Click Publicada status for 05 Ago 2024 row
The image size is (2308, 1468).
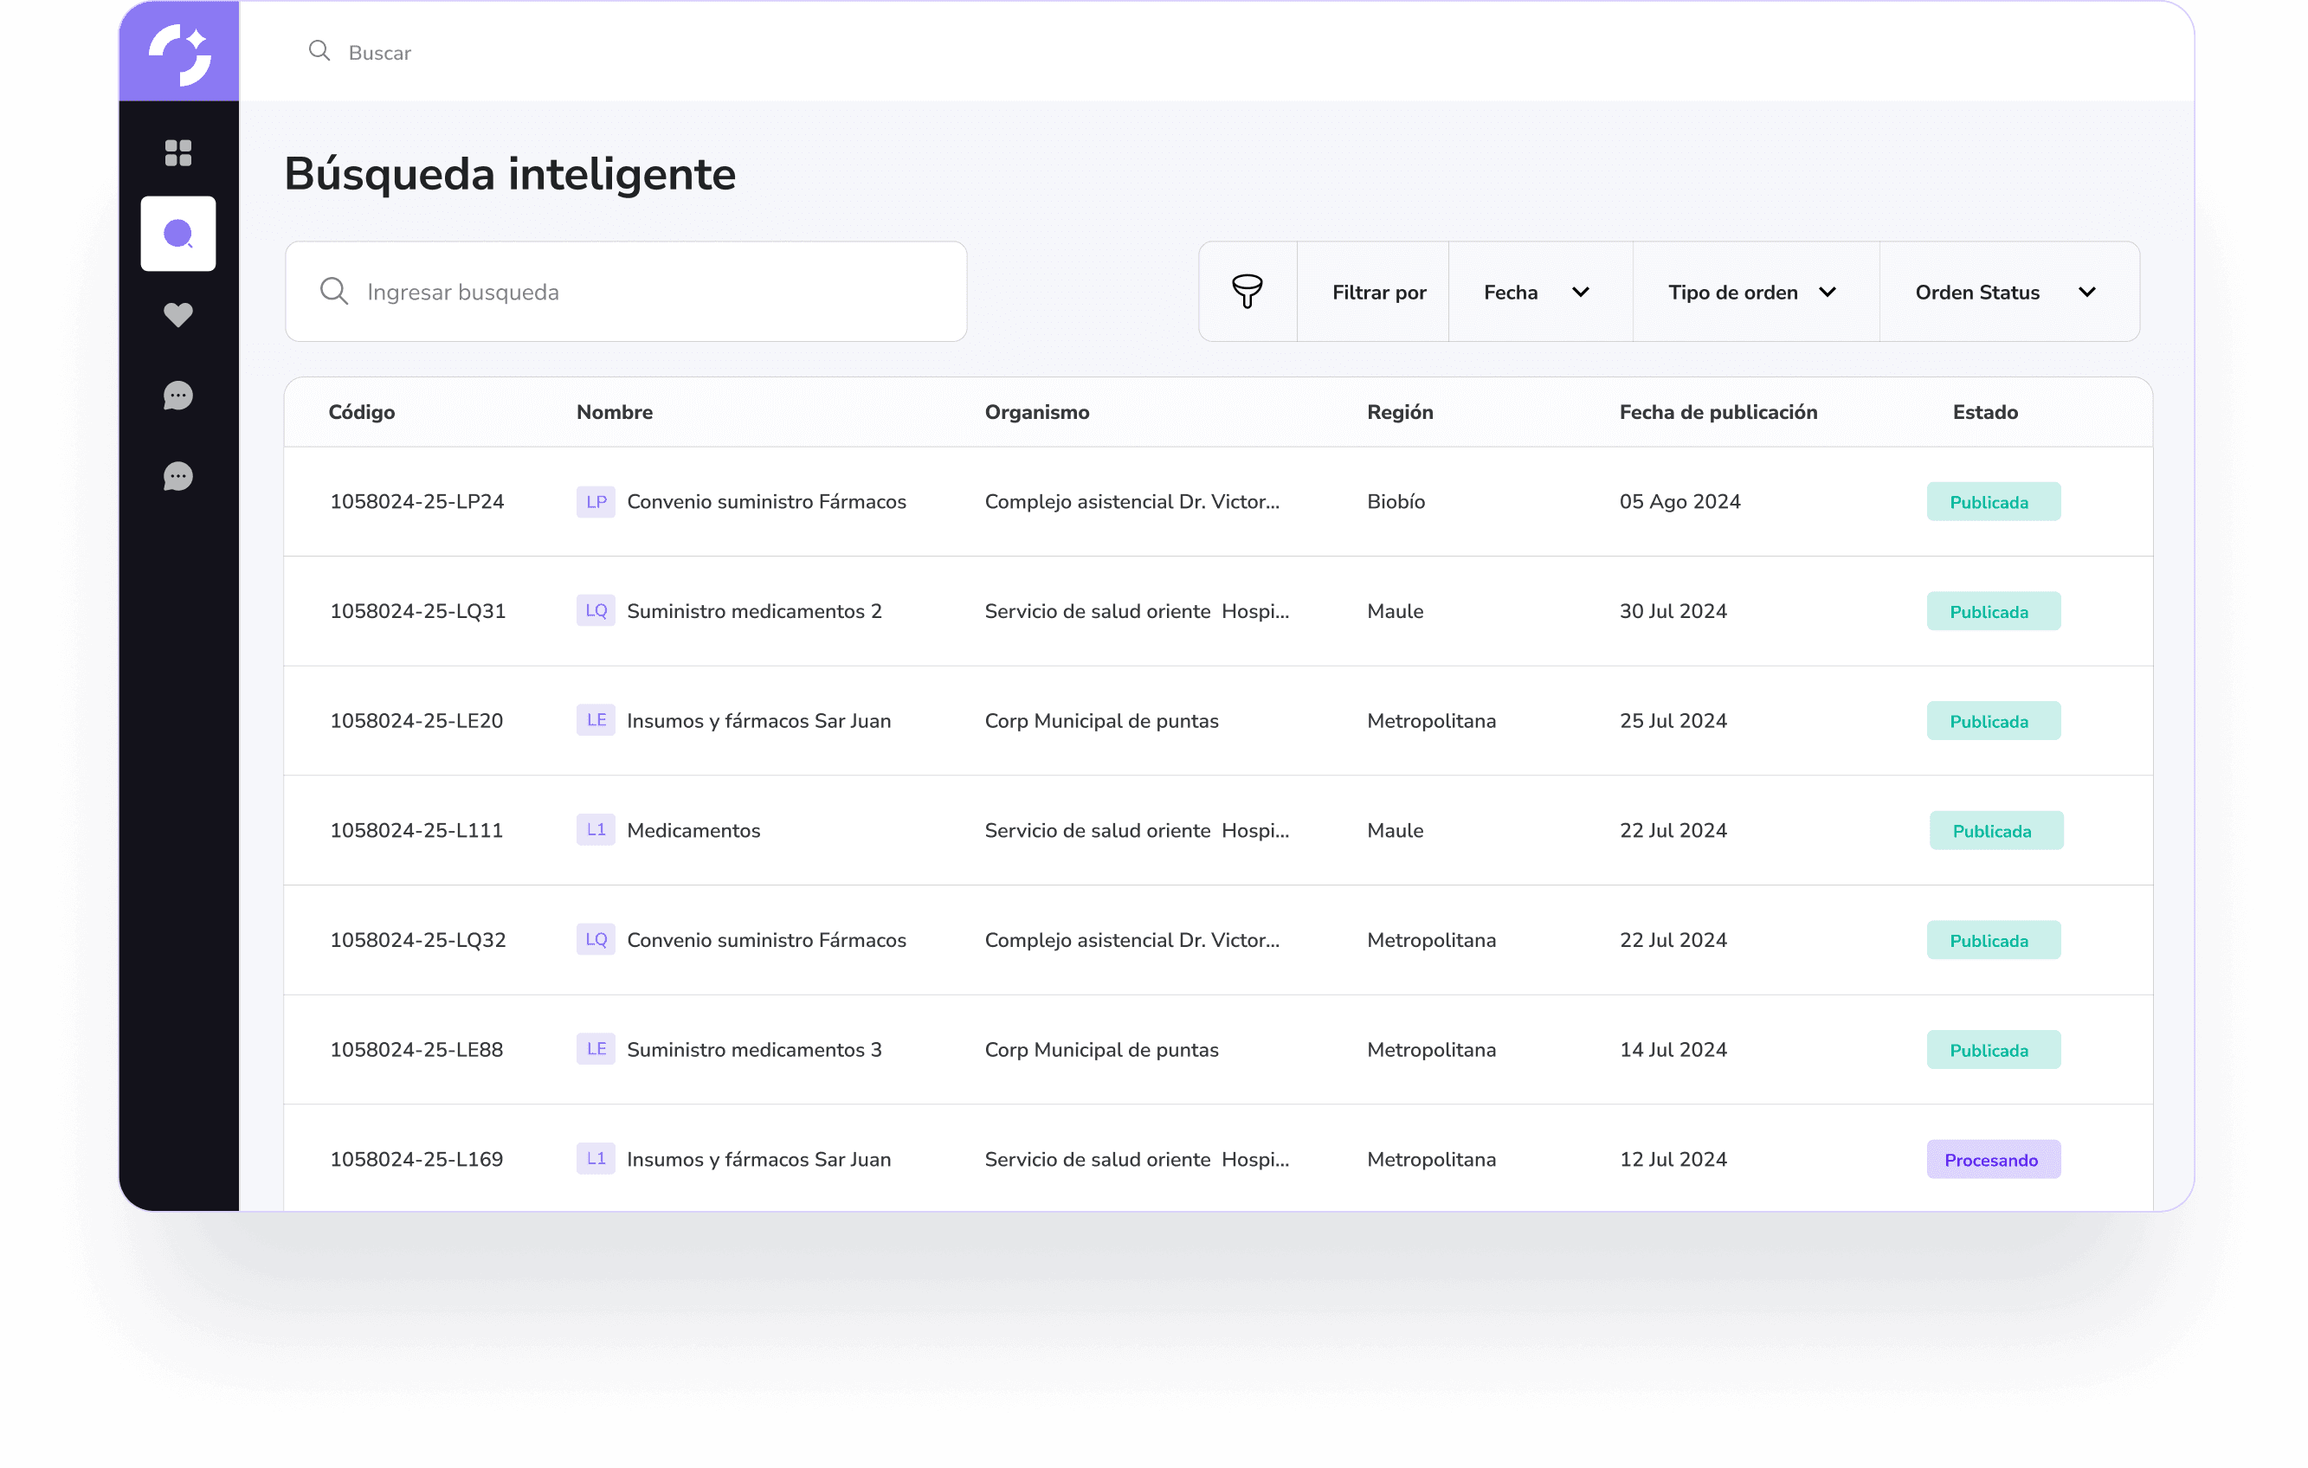click(x=1994, y=501)
